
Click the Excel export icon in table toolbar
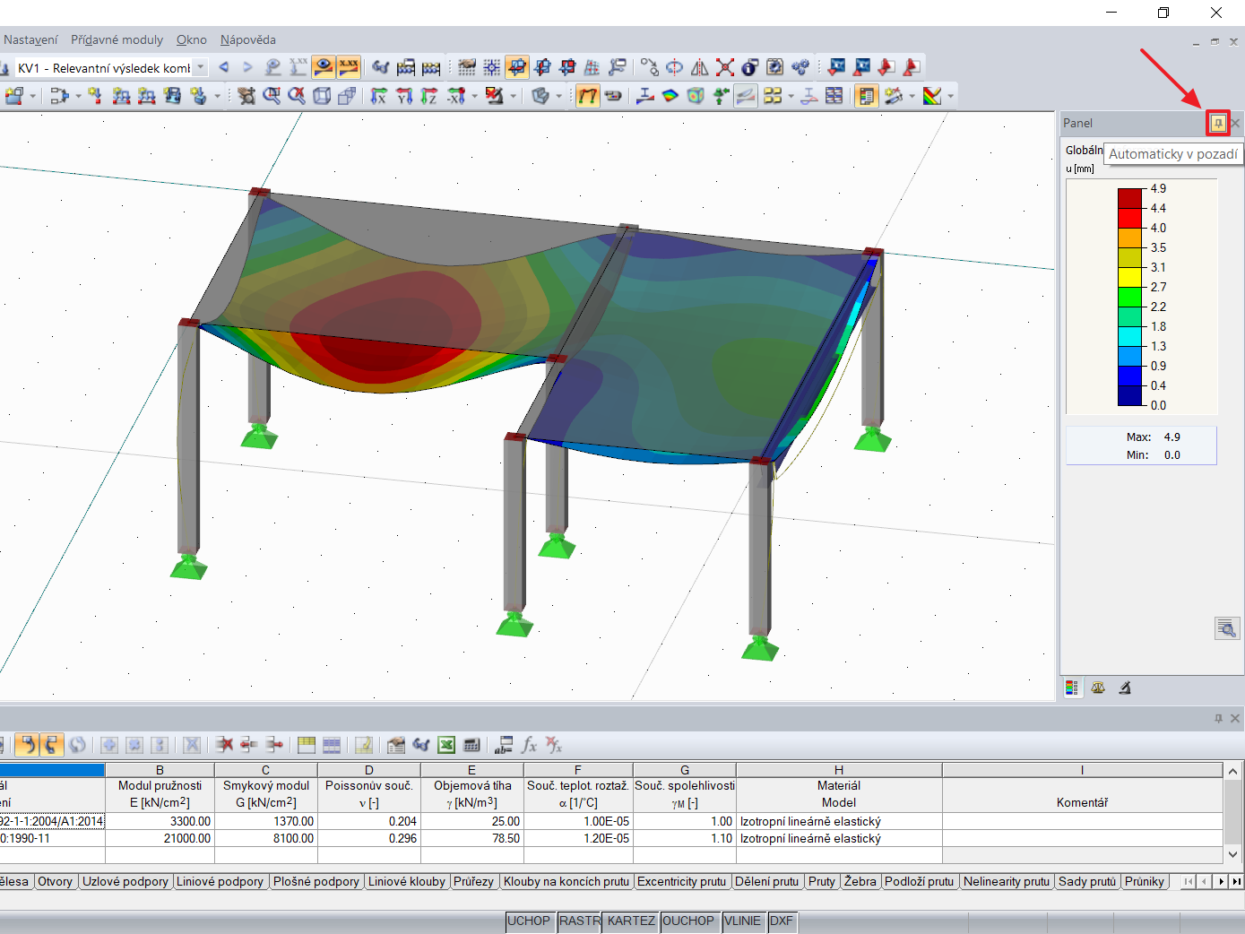446,745
